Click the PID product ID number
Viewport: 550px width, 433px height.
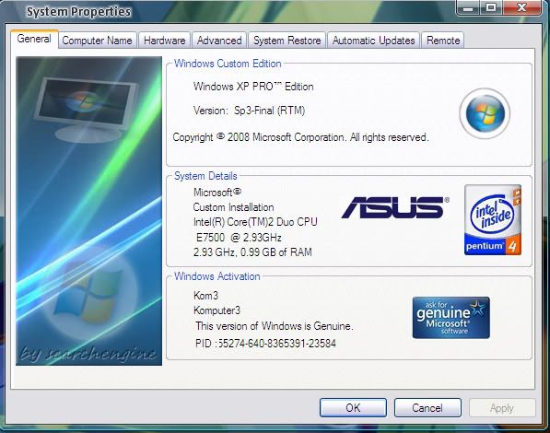tap(265, 343)
